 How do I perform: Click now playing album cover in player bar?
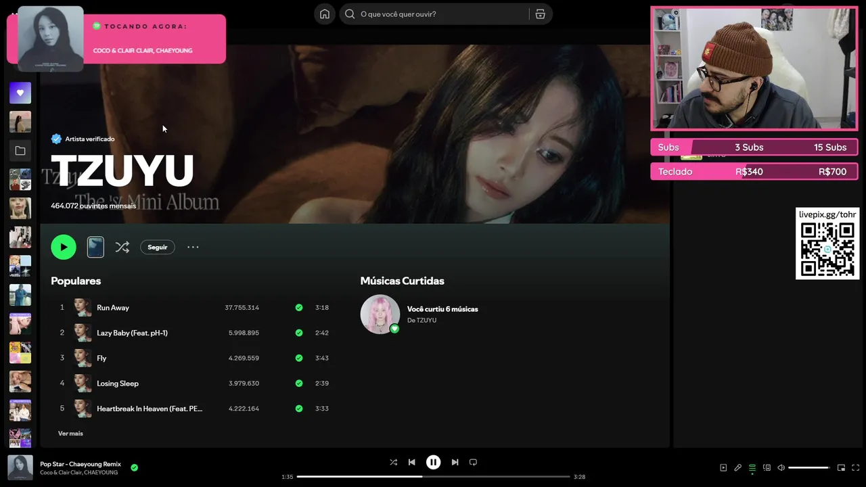(20, 467)
